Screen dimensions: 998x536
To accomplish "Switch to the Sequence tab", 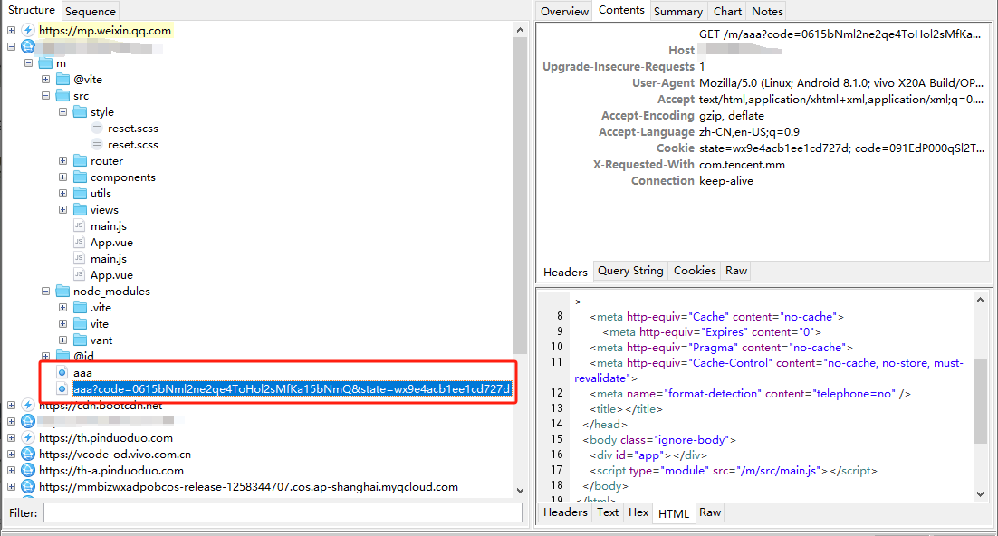I will click(x=91, y=12).
